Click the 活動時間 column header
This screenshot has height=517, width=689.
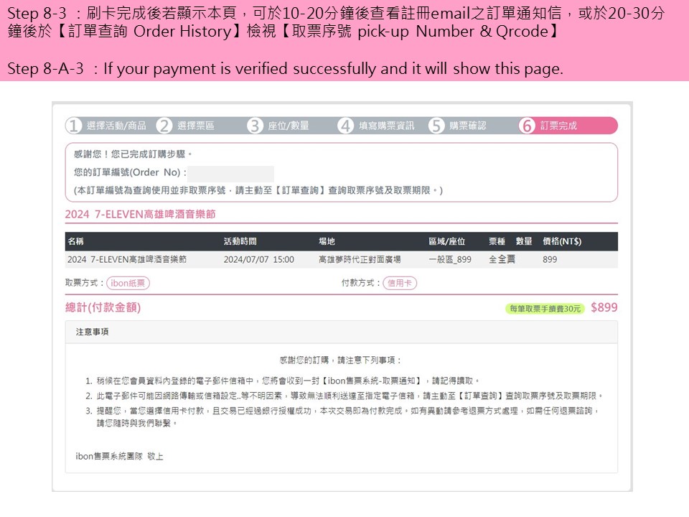click(x=240, y=241)
